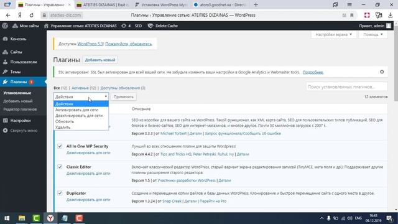398x224 pixels.
Task: Click Добавить новый button beside Плагины heading
Action: [100, 60]
